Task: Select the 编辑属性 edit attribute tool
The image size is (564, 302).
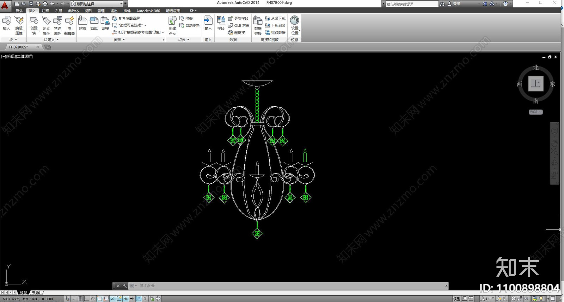Action: [x=19, y=25]
